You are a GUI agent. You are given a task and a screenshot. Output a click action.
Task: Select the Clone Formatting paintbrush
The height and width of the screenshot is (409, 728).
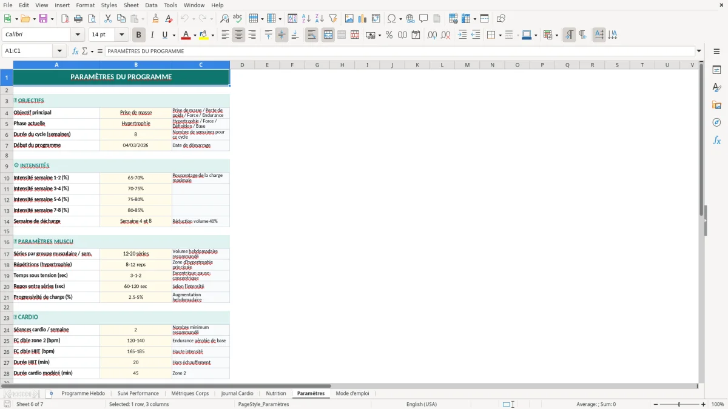click(x=155, y=19)
